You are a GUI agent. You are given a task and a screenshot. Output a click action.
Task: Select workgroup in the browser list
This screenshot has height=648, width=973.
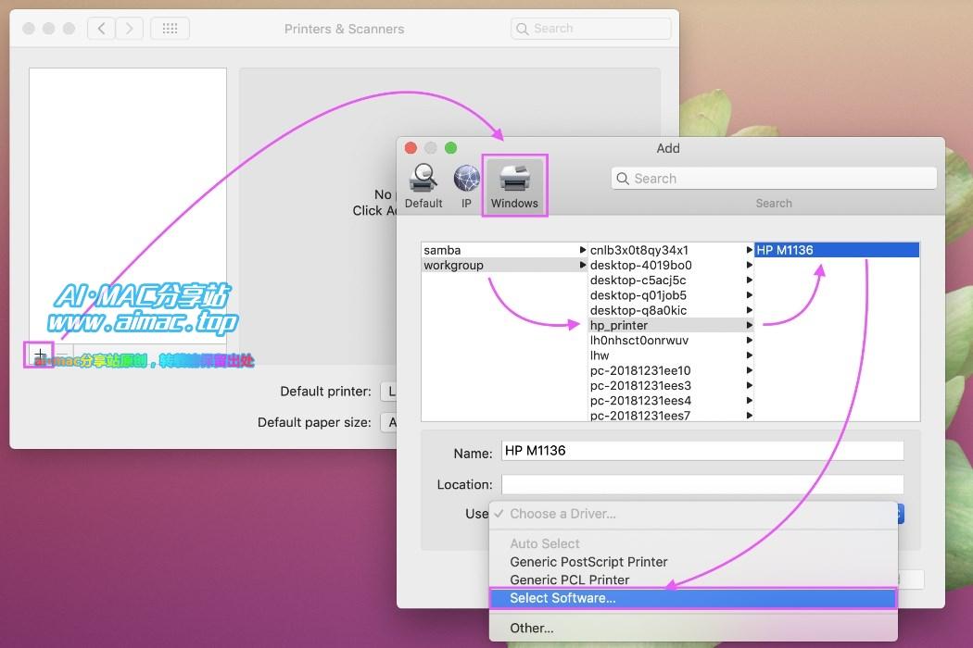(504, 266)
